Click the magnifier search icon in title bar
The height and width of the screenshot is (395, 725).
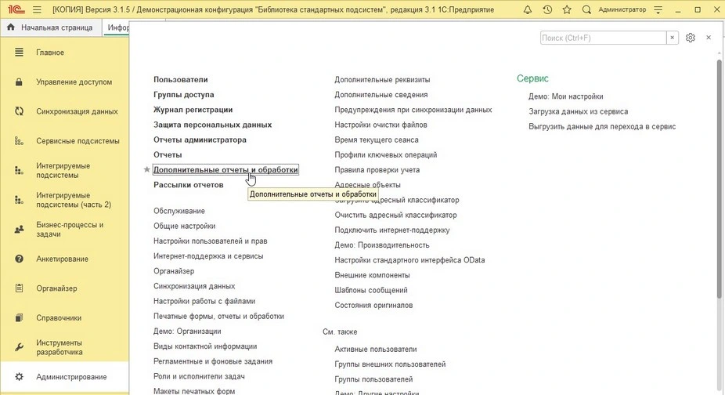[586, 9]
